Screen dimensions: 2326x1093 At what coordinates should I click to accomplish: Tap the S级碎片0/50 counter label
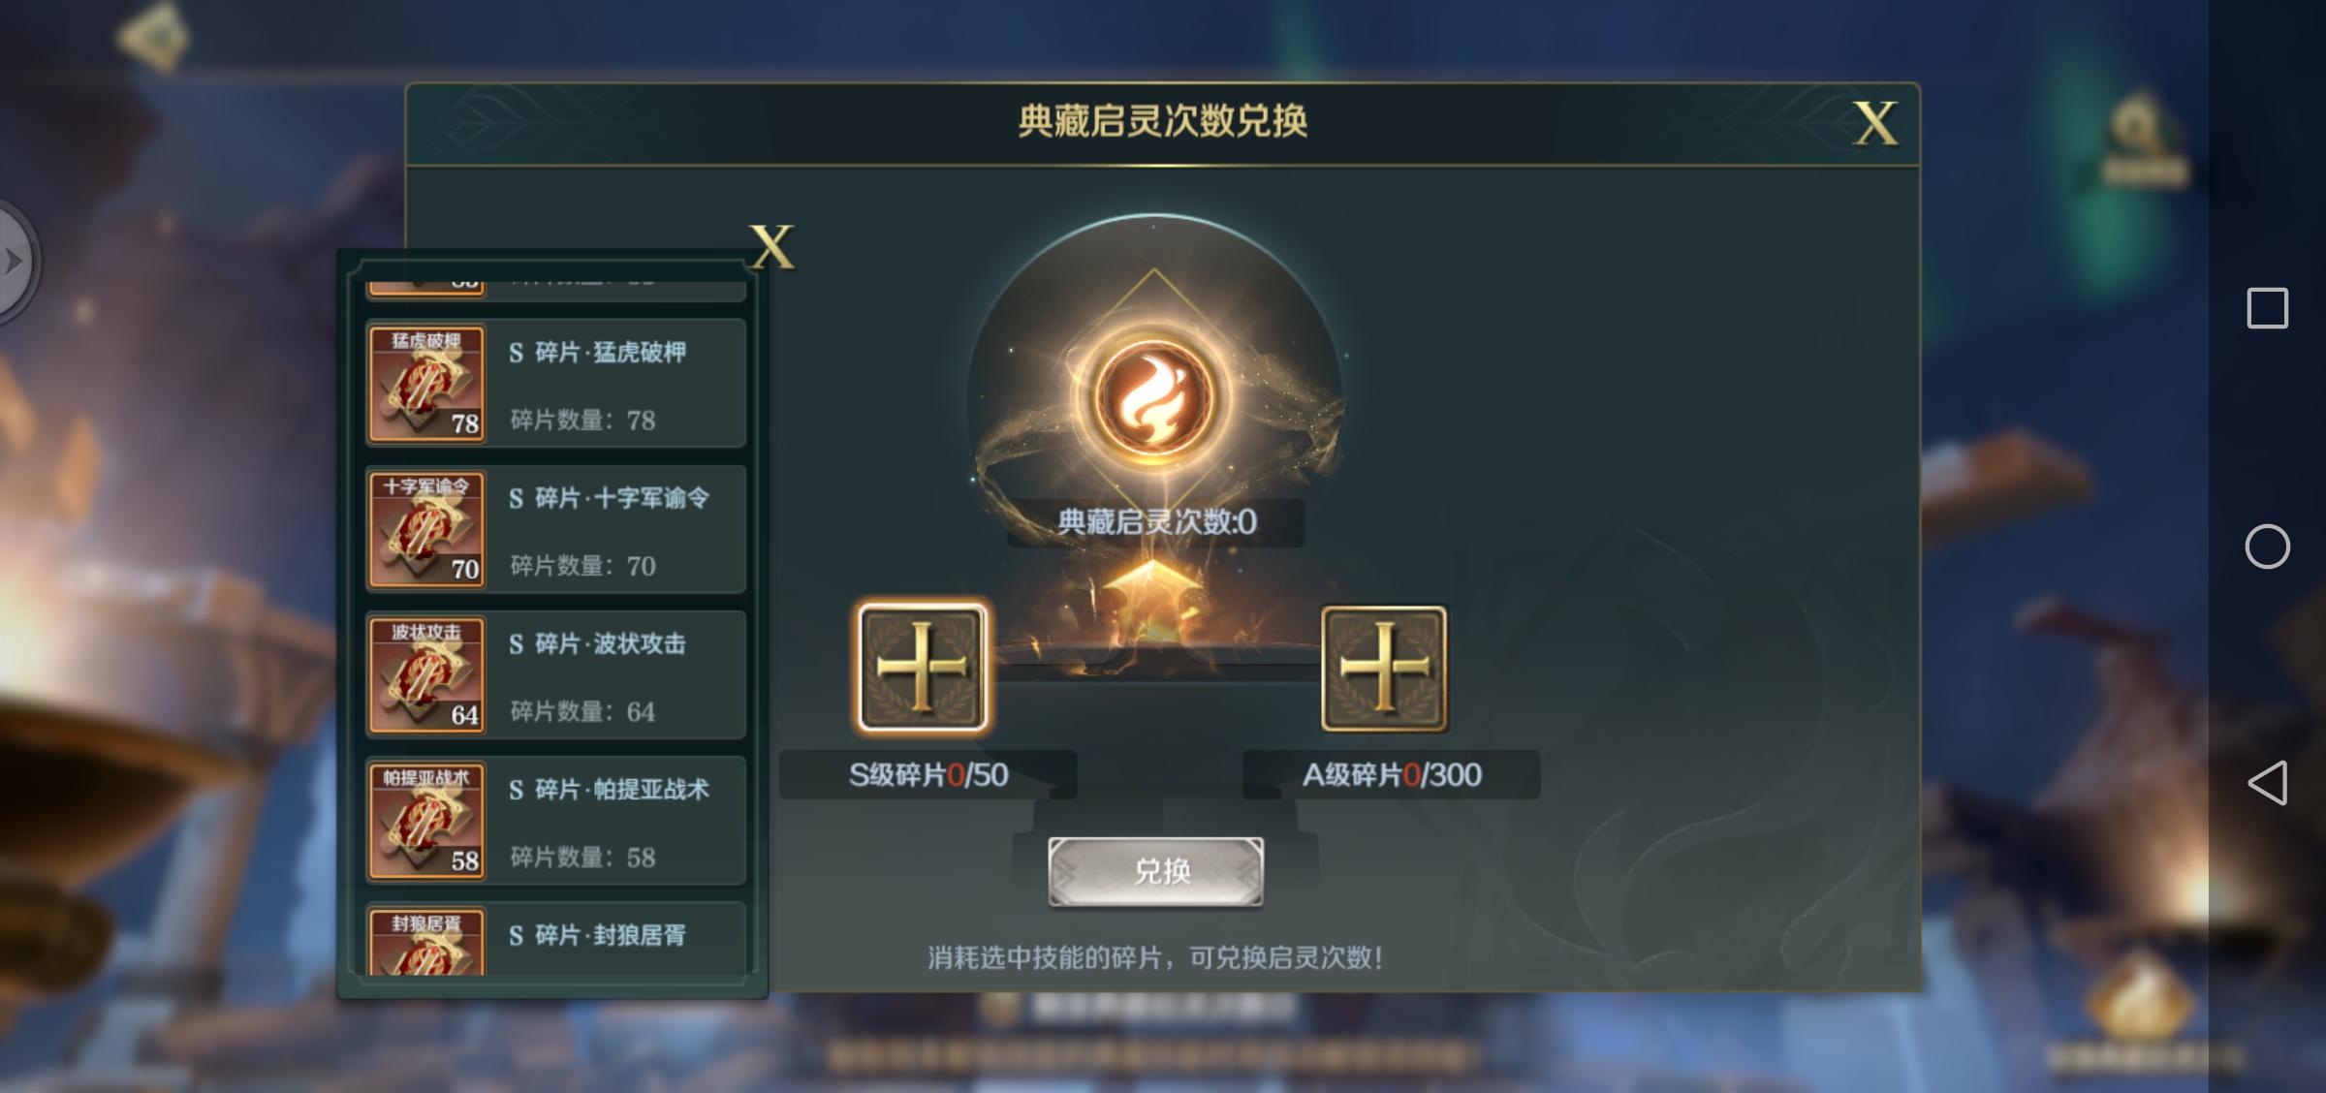(928, 775)
